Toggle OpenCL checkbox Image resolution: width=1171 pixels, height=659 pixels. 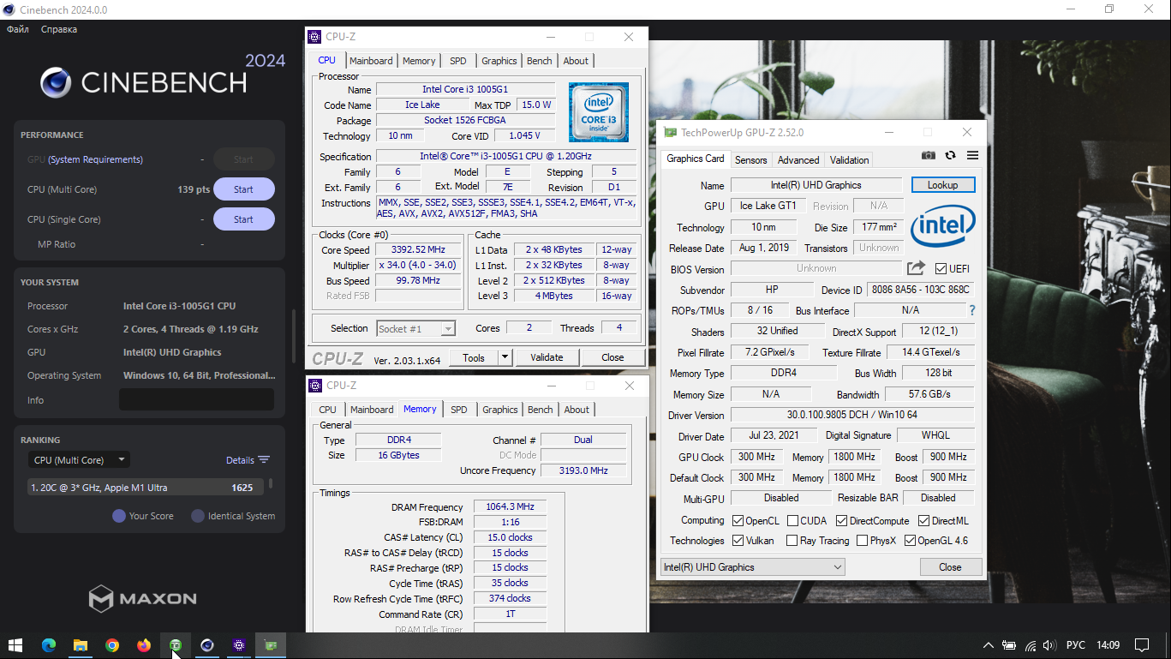[x=738, y=521]
